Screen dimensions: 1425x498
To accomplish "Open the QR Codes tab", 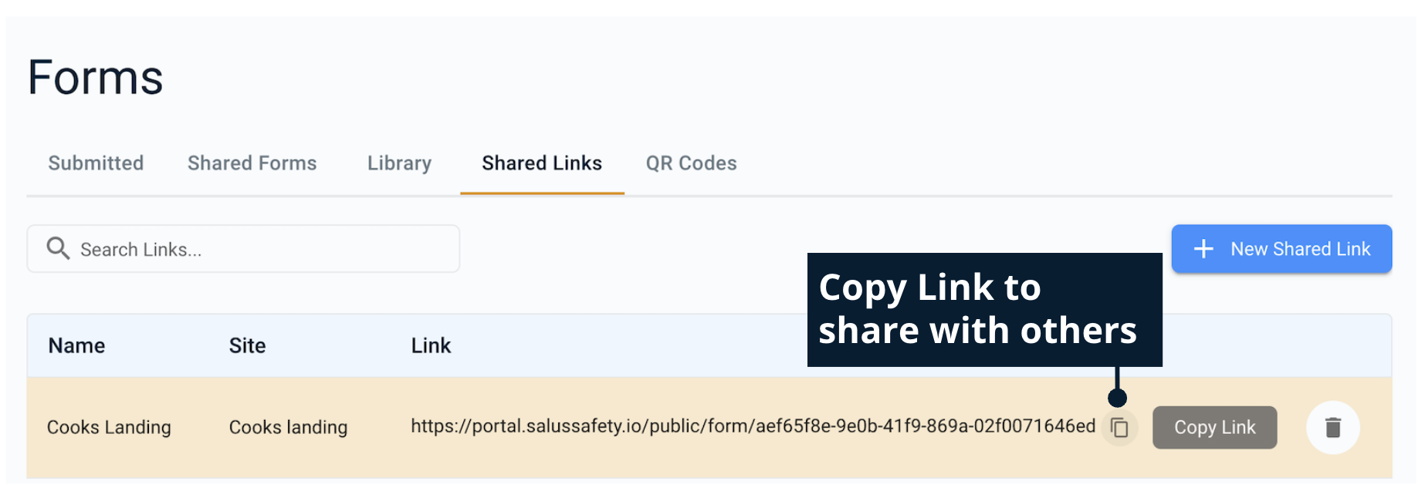I will tap(690, 163).
